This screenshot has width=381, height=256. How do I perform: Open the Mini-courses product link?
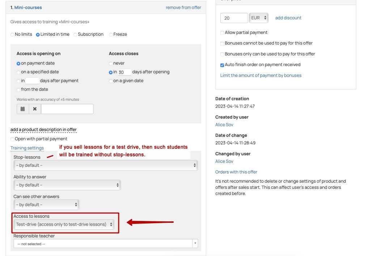[x=28, y=8]
